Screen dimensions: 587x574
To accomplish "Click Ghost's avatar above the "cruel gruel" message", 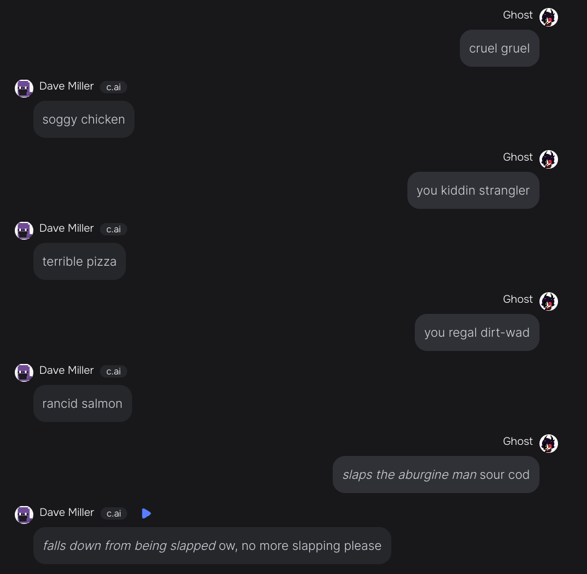I will click(x=549, y=17).
